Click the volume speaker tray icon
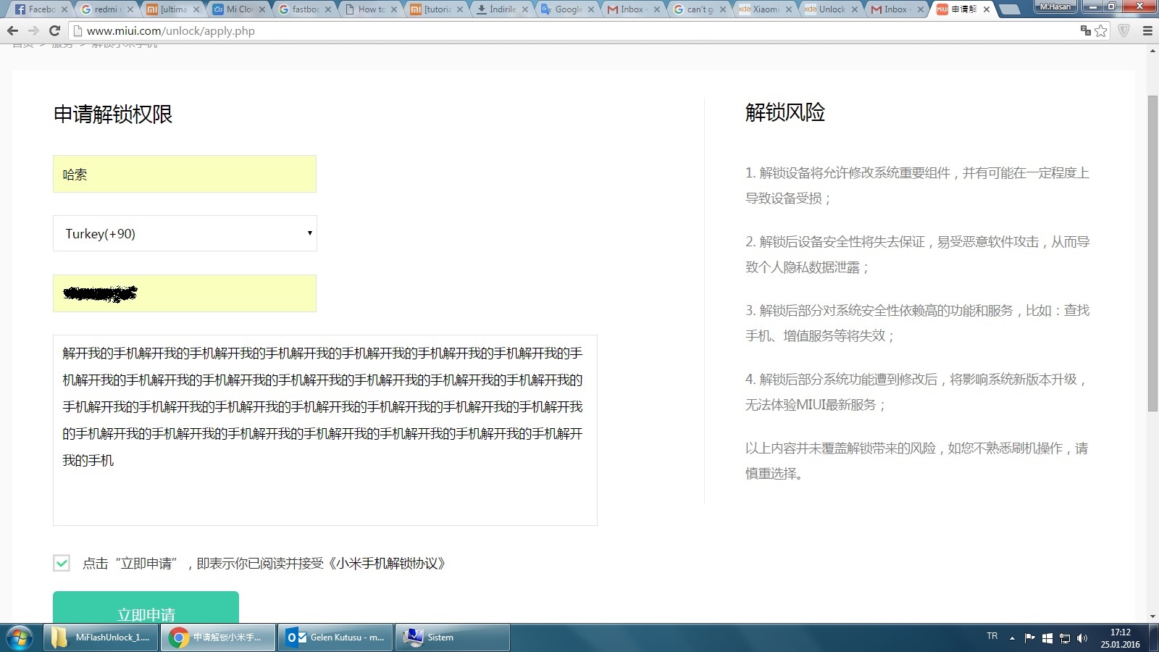This screenshot has width=1159, height=652. (1082, 638)
